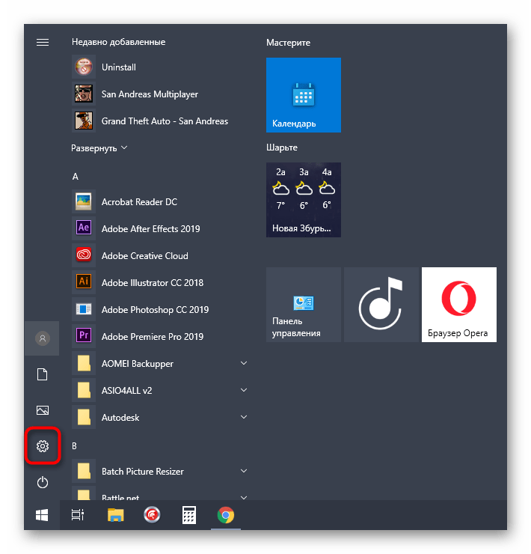
Task: Open Adobe Photoshop CC 2019 icon
Action: pos(84,309)
